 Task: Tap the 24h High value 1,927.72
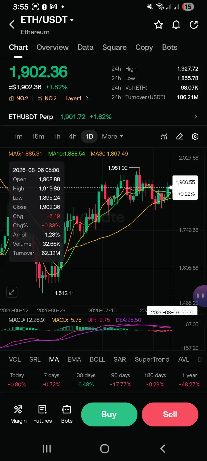[188, 69]
